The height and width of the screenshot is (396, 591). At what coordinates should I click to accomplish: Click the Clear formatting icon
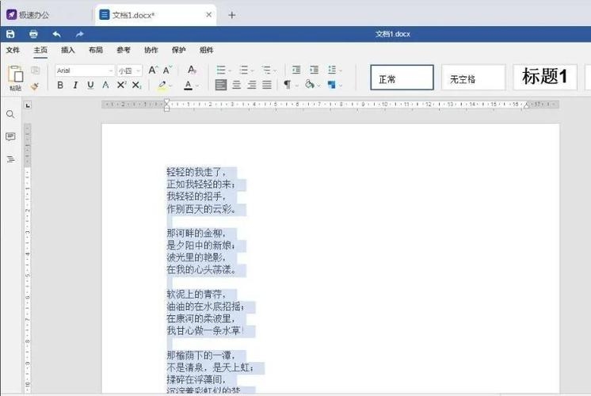[x=192, y=70]
